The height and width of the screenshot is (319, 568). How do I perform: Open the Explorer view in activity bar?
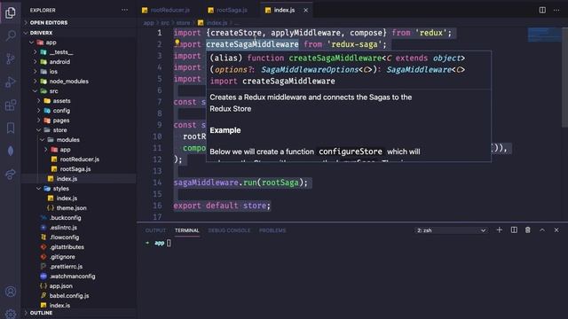pyautogui.click(x=11, y=12)
